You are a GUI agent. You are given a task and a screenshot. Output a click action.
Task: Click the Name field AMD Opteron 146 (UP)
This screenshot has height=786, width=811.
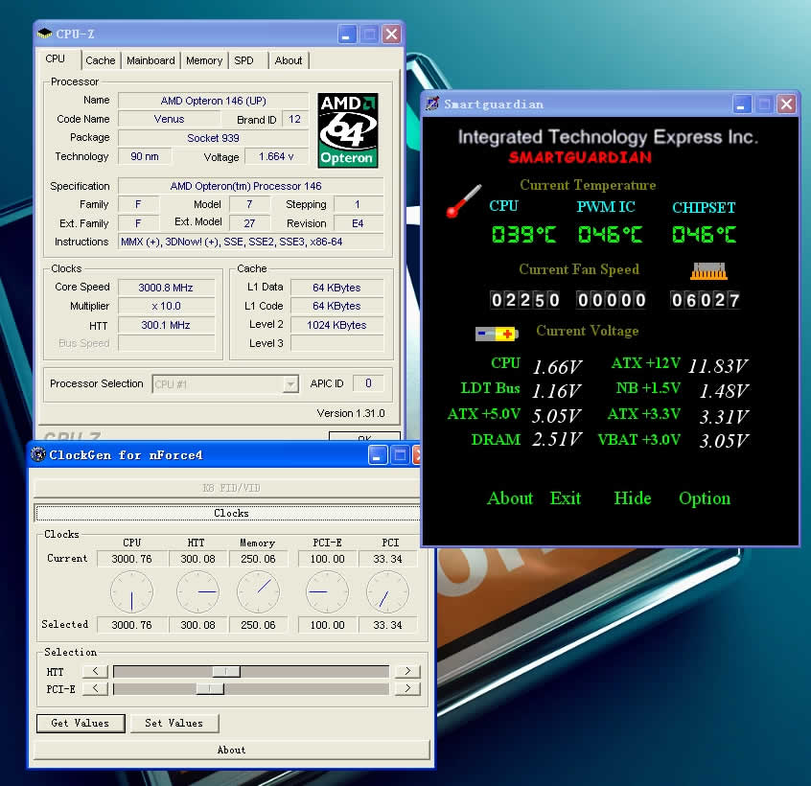click(213, 101)
